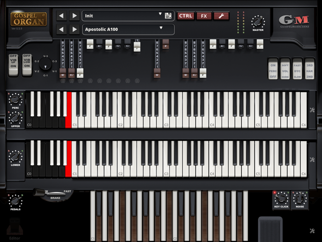Select previous organ model arrow beside Apostolic A100
This screenshot has width=322, height=242.
click(61, 29)
